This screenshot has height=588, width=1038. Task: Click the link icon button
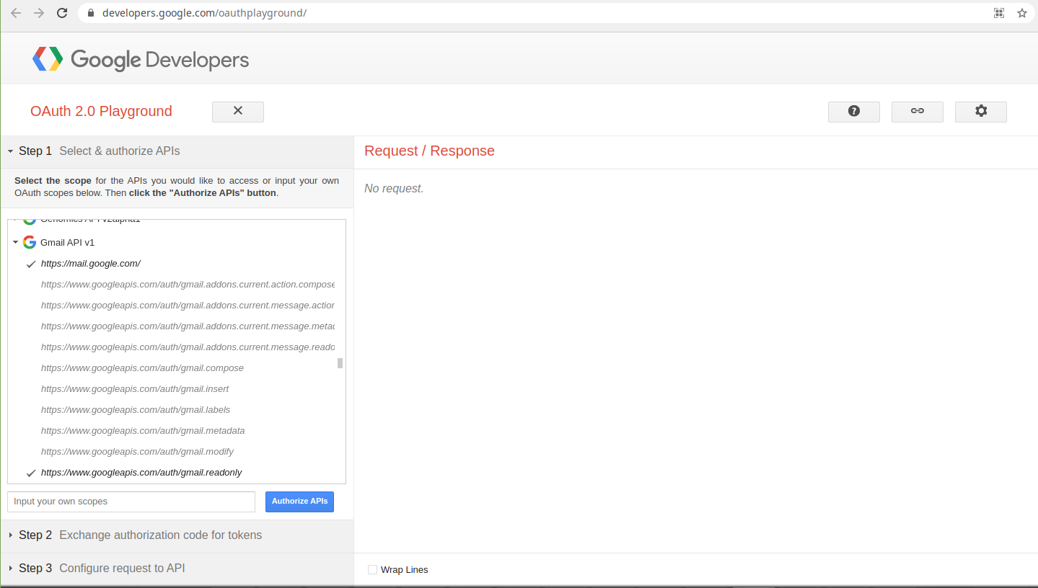(x=918, y=112)
